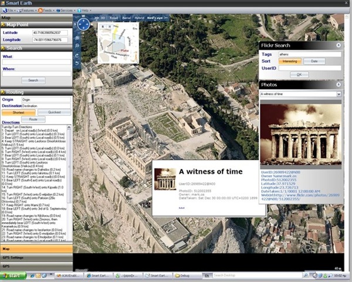Screen dimensions: 352x282
Task: Switch map to 3D mode
Action: coord(103,18)
